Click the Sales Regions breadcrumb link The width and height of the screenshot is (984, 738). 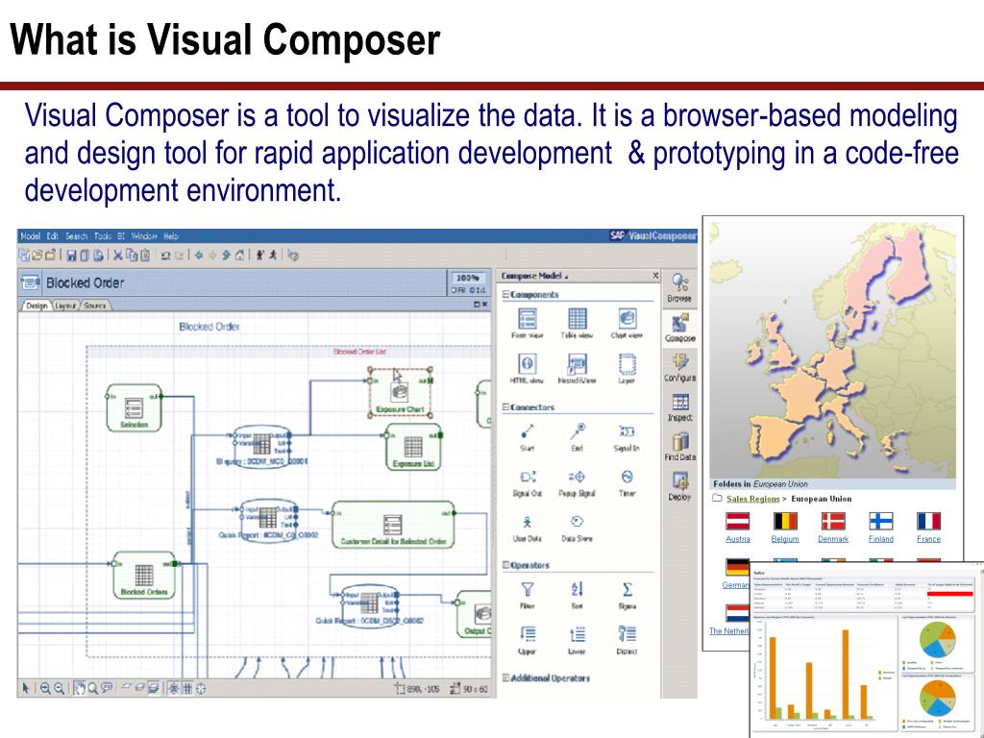(753, 499)
